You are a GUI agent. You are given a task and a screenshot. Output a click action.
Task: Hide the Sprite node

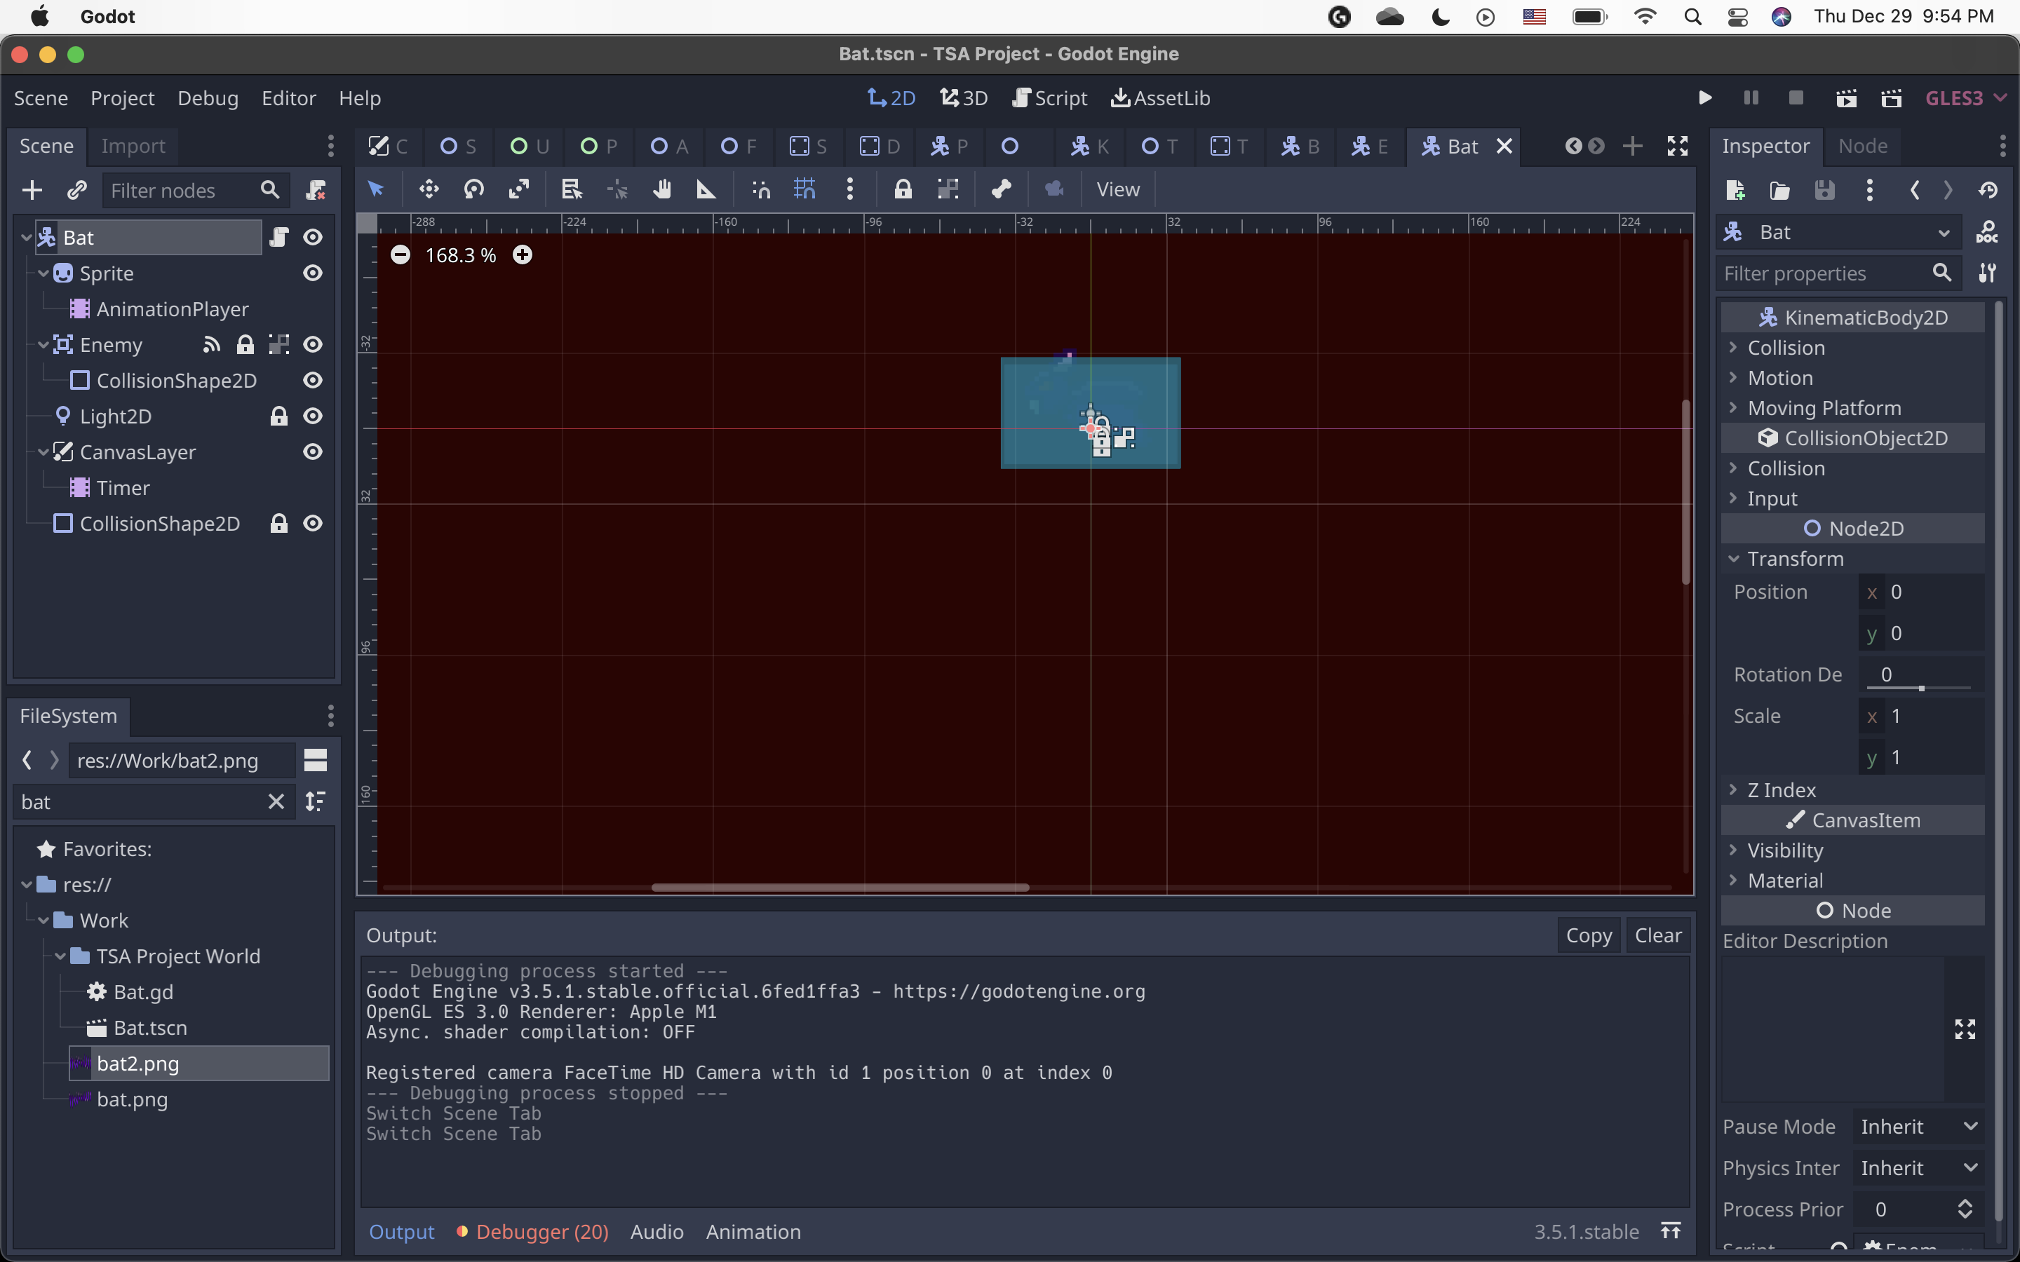coord(313,273)
